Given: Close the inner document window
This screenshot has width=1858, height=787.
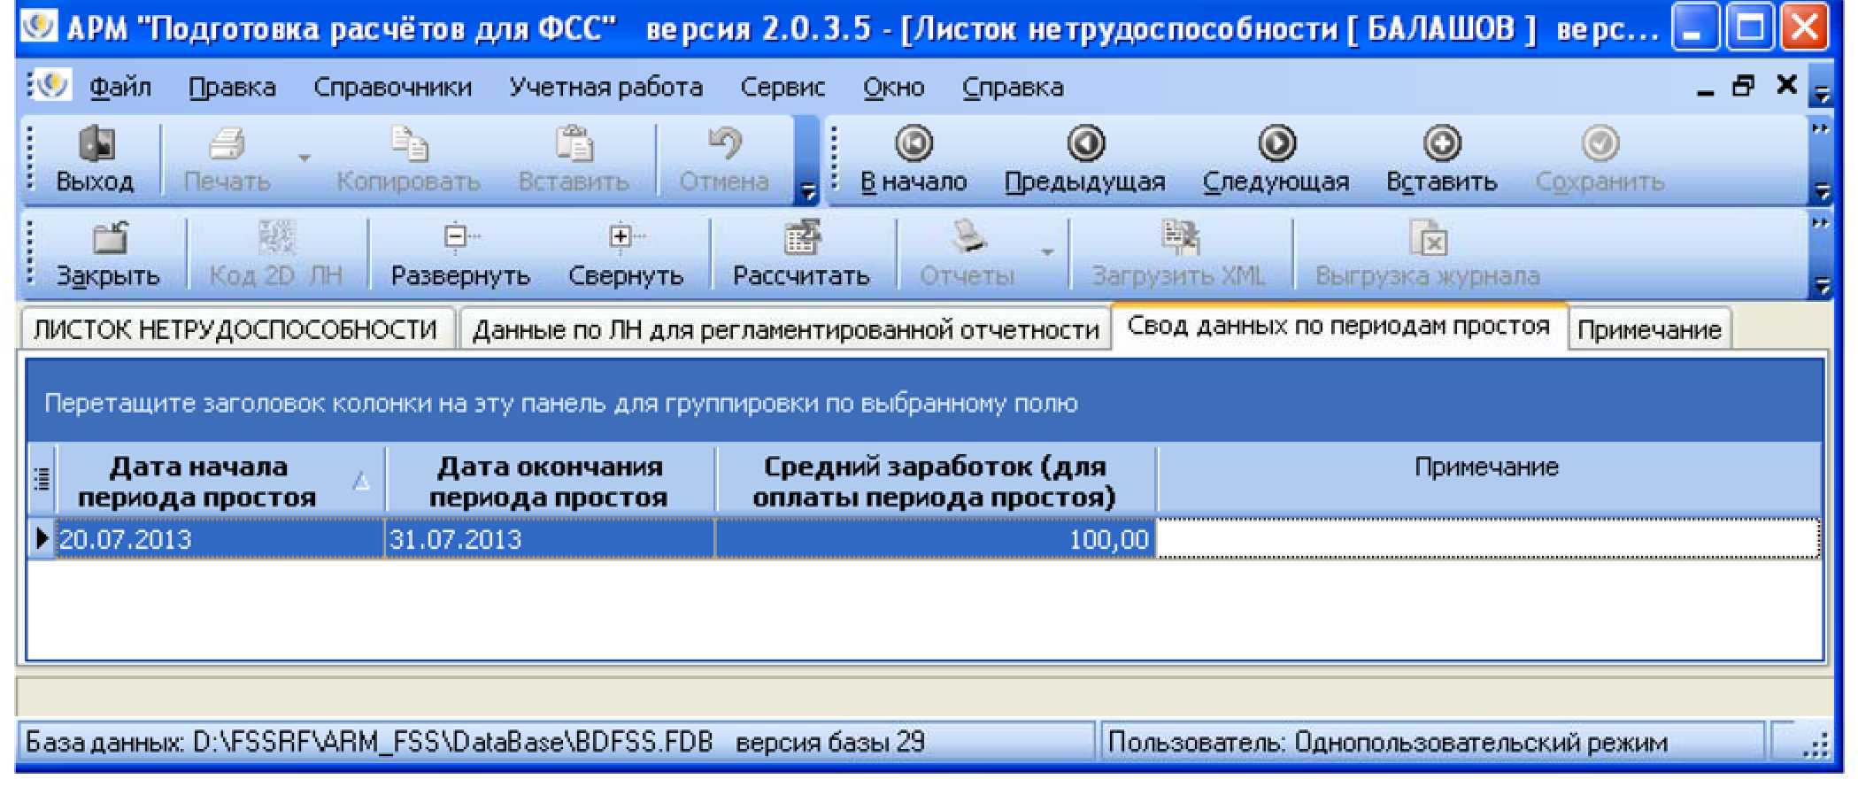Looking at the screenshot, I should [x=1787, y=85].
